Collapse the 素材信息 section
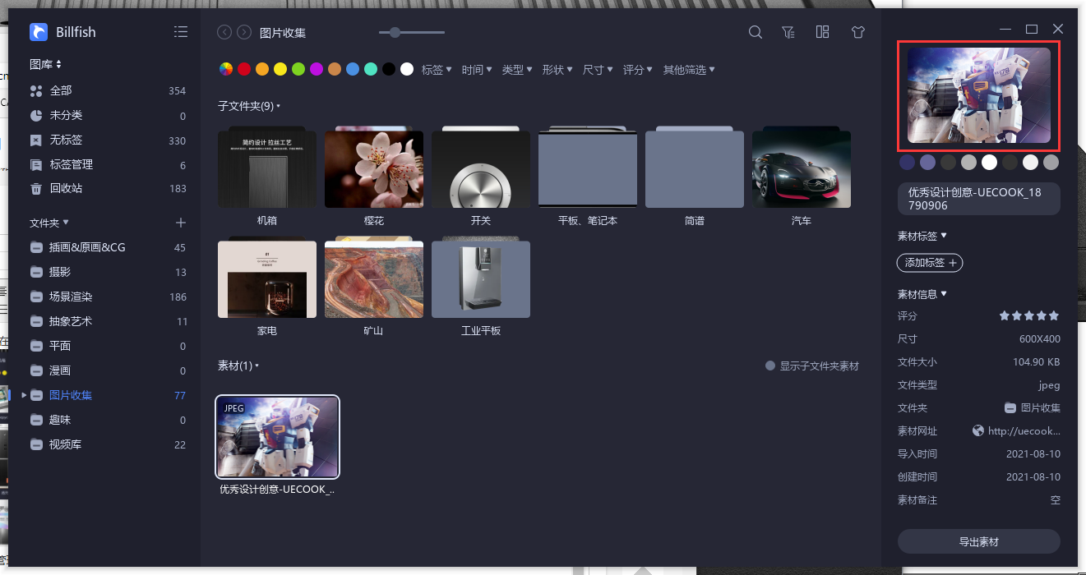1086x575 pixels. click(922, 293)
